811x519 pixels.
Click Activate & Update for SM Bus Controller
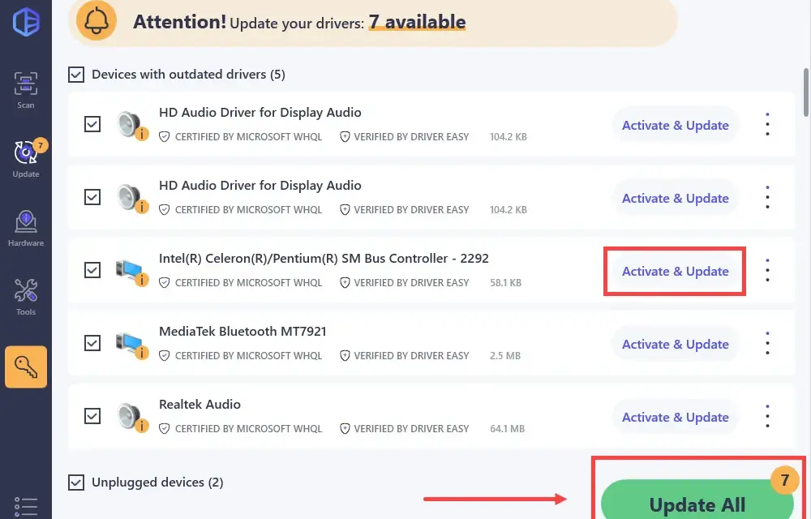(x=675, y=272)
